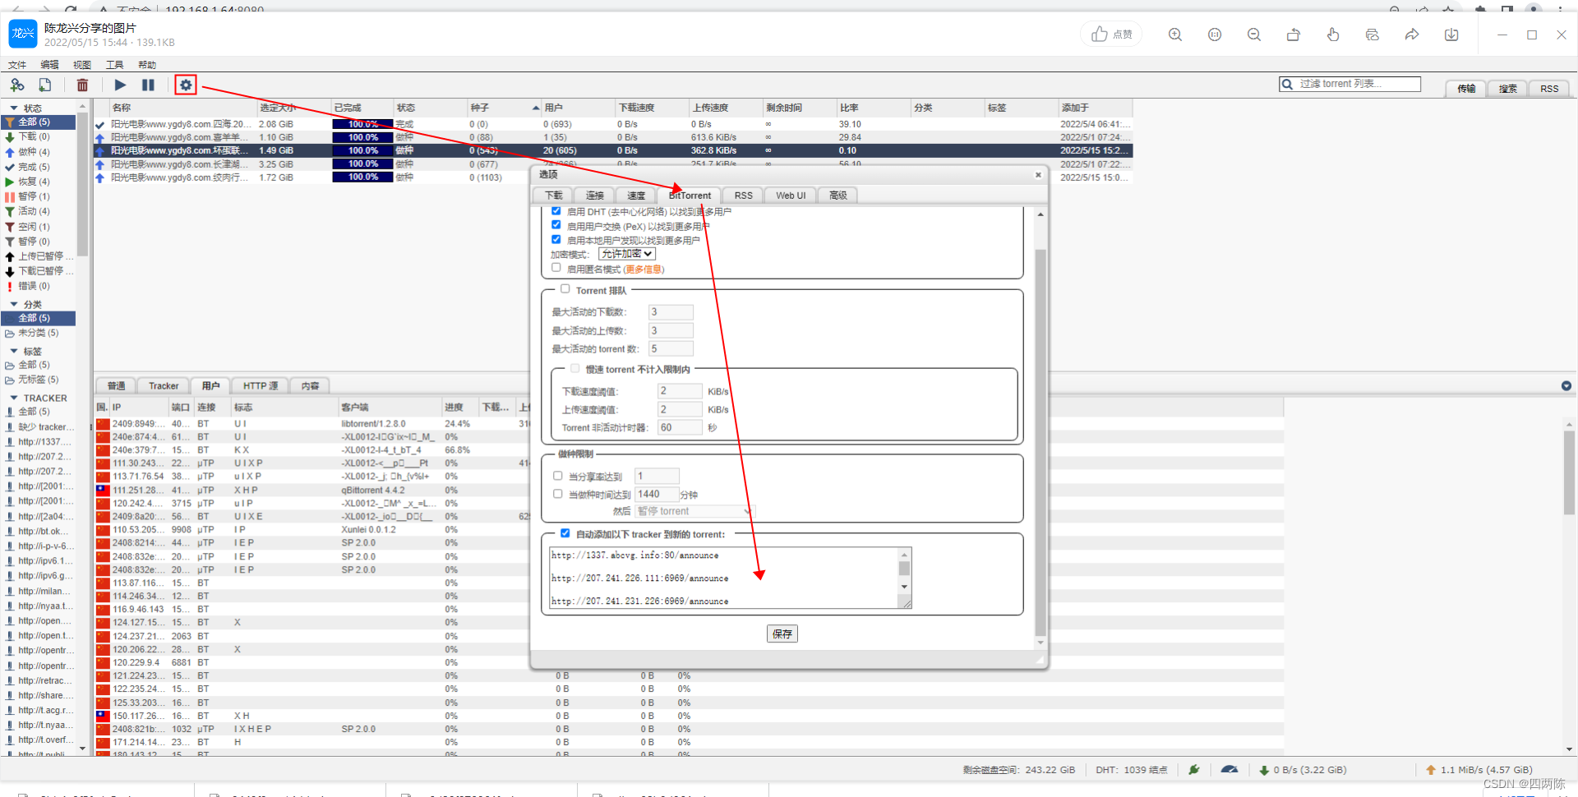The height and width of the screenshot is (797, 1578).
Task: Collapse the lower details panel arrow
Action: (x=1566, y=385)
